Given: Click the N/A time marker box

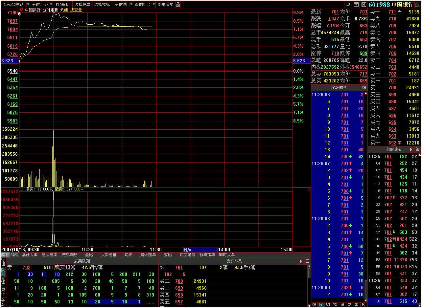Looking at the screenshot, I should click(x=200, y=250).
